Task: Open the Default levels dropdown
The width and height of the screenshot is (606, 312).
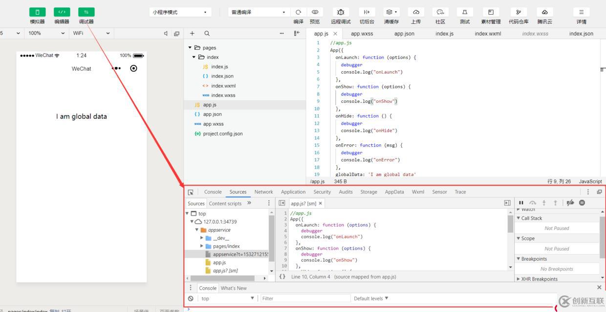Action: [371, 298]
